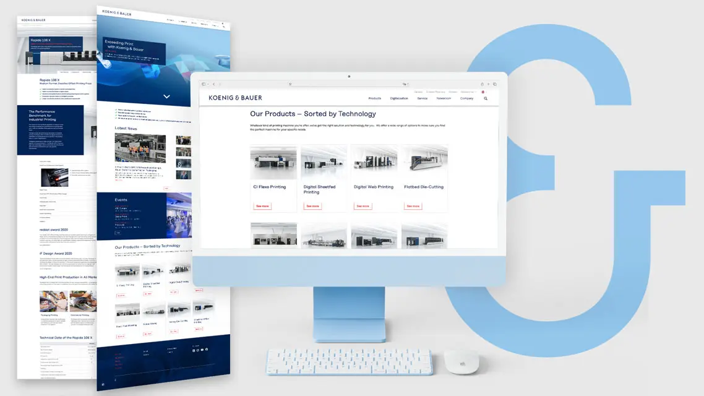The height and width of the screenshot is (396, 704).
Task: Click the down chevron on the hero banner
Action: pyautogui.click(x=166, y=97)
